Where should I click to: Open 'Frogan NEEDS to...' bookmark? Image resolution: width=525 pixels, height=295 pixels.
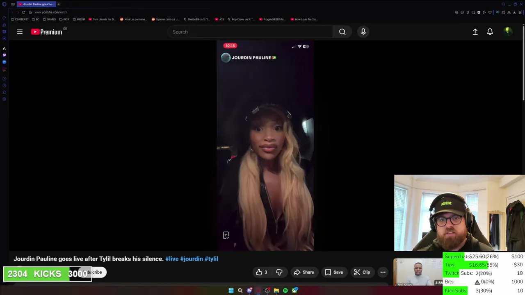tap(272, 19)
